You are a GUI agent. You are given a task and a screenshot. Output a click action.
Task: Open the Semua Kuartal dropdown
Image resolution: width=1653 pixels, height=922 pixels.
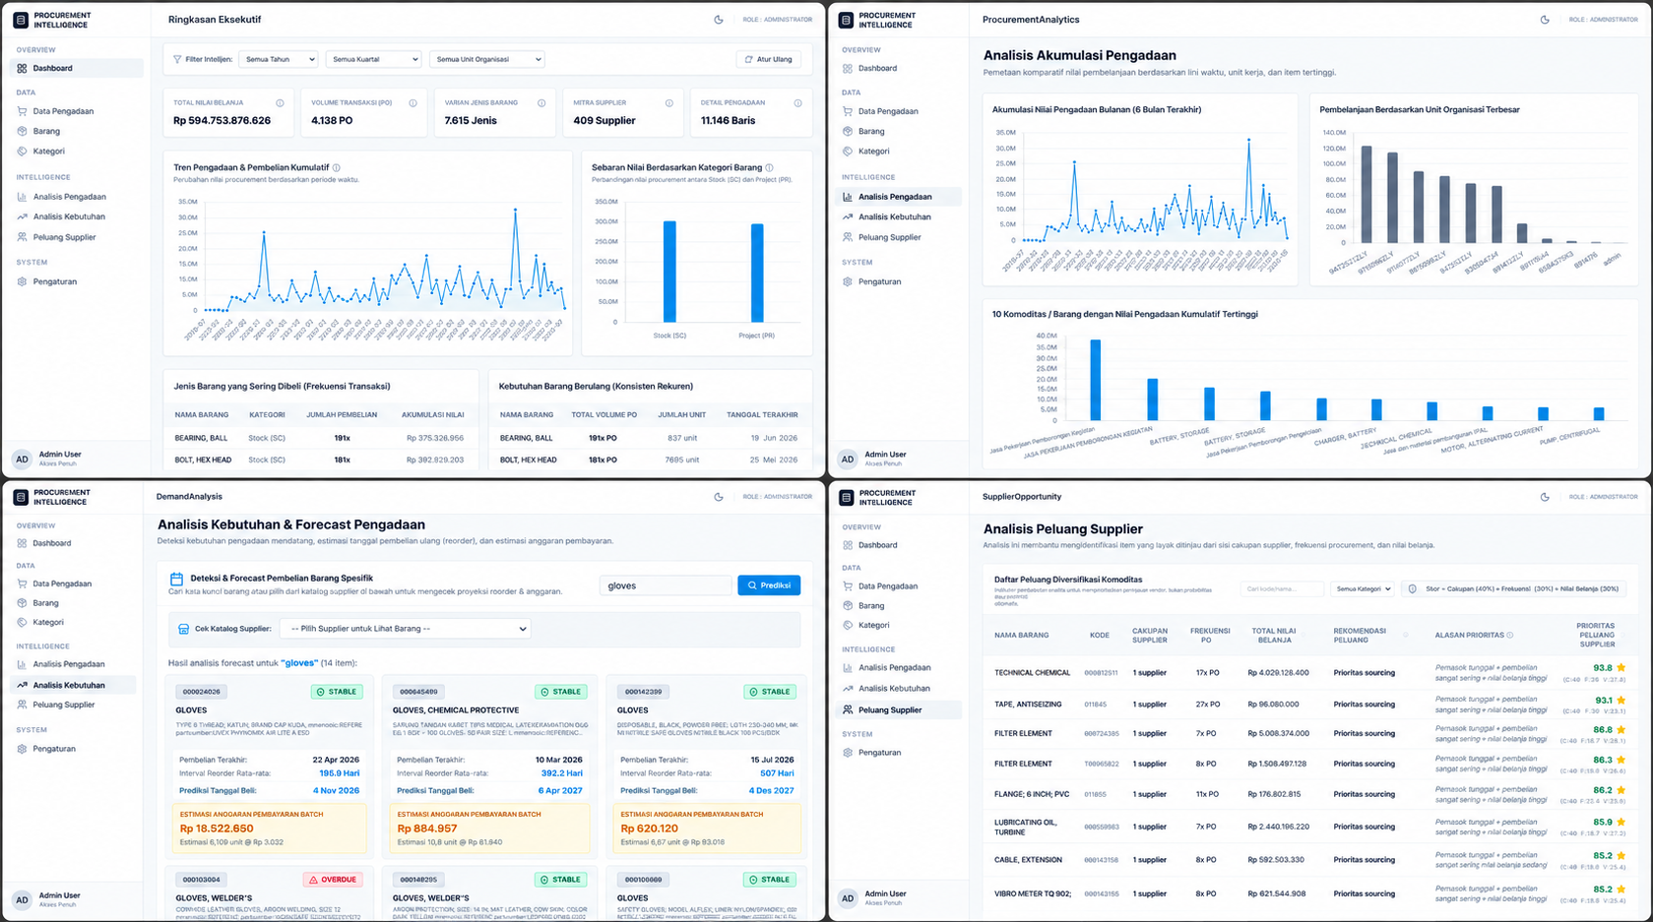tap(373, 59)
